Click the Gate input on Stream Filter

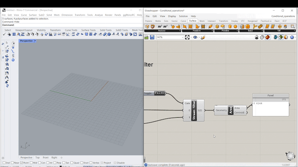pos(187,103)
